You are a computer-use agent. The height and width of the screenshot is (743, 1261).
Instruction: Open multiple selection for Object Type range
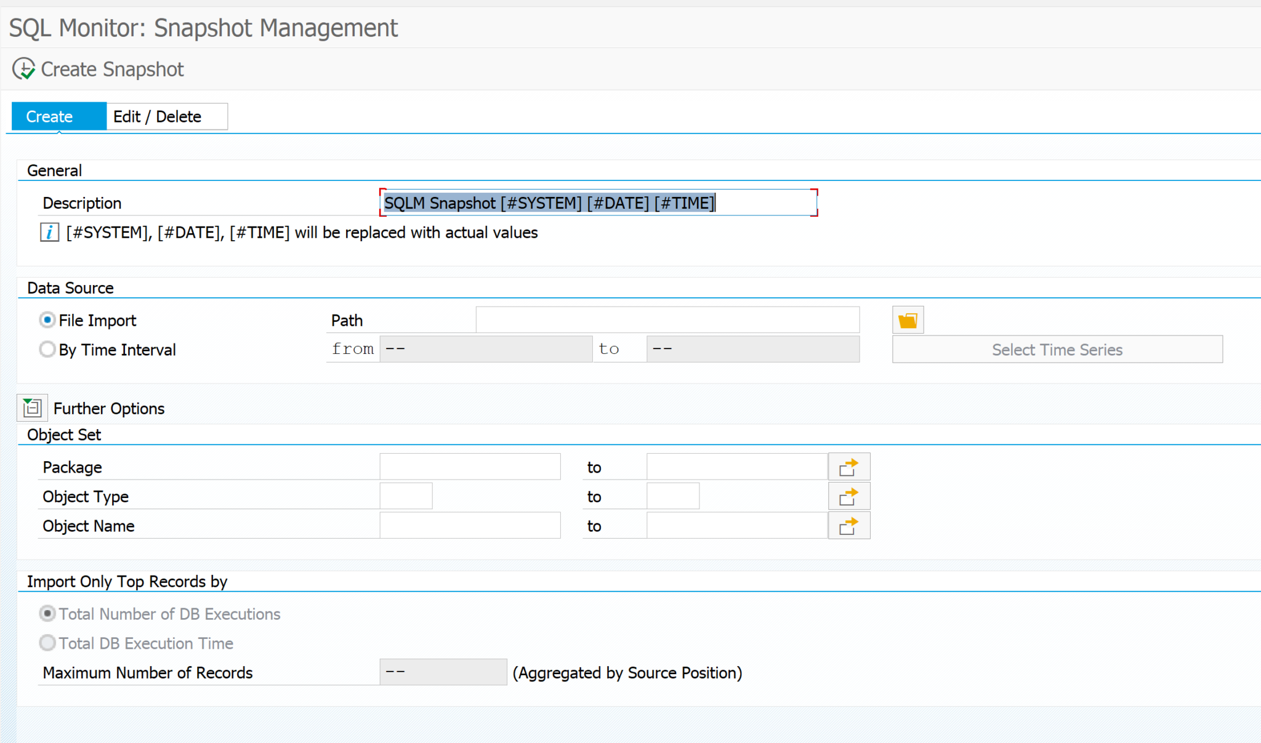pos(849,496)
